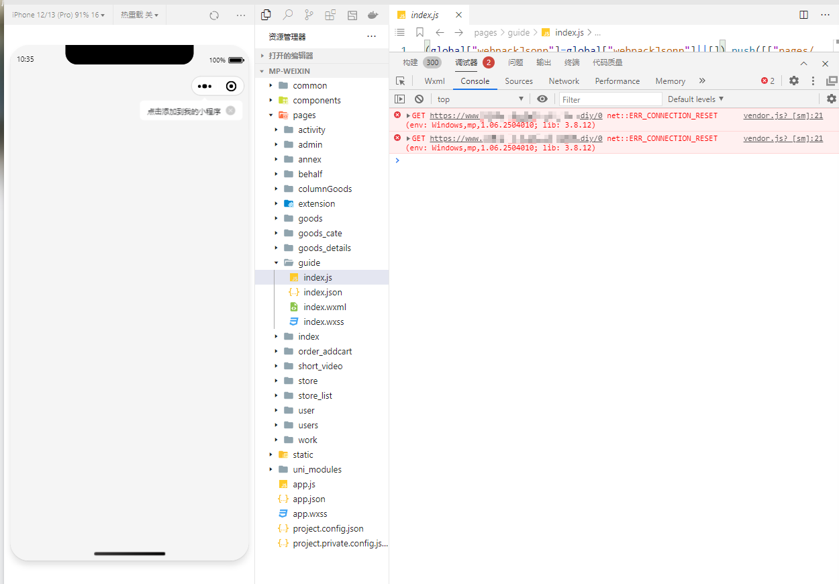Open the 构建 tab
Image resolution: width=839 pixels, height=584 pixels.
410,62
